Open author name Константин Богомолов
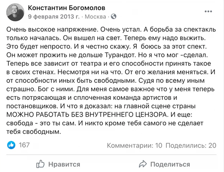 [x=67, y=8]
